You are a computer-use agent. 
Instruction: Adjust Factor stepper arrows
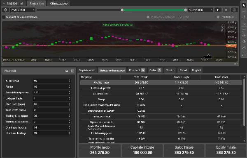[x=70, y=87]
